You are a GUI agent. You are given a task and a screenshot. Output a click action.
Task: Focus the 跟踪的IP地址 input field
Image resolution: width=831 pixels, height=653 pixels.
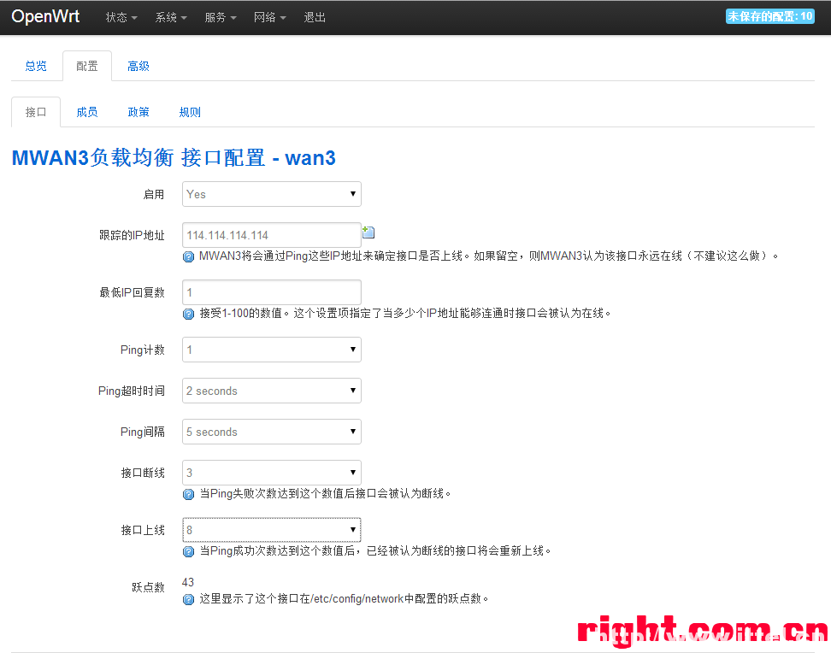tap(272, 235)
